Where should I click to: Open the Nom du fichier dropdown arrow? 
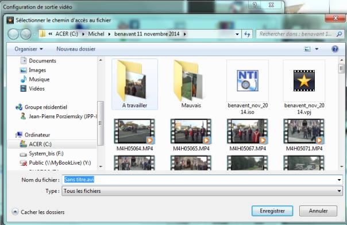coord(340,180)
